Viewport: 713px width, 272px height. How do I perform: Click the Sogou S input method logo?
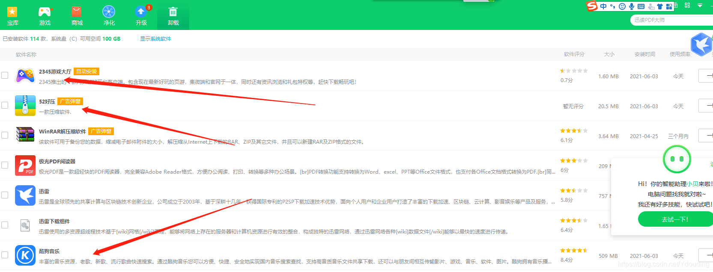pyautogui.click(x=592, y=6)
